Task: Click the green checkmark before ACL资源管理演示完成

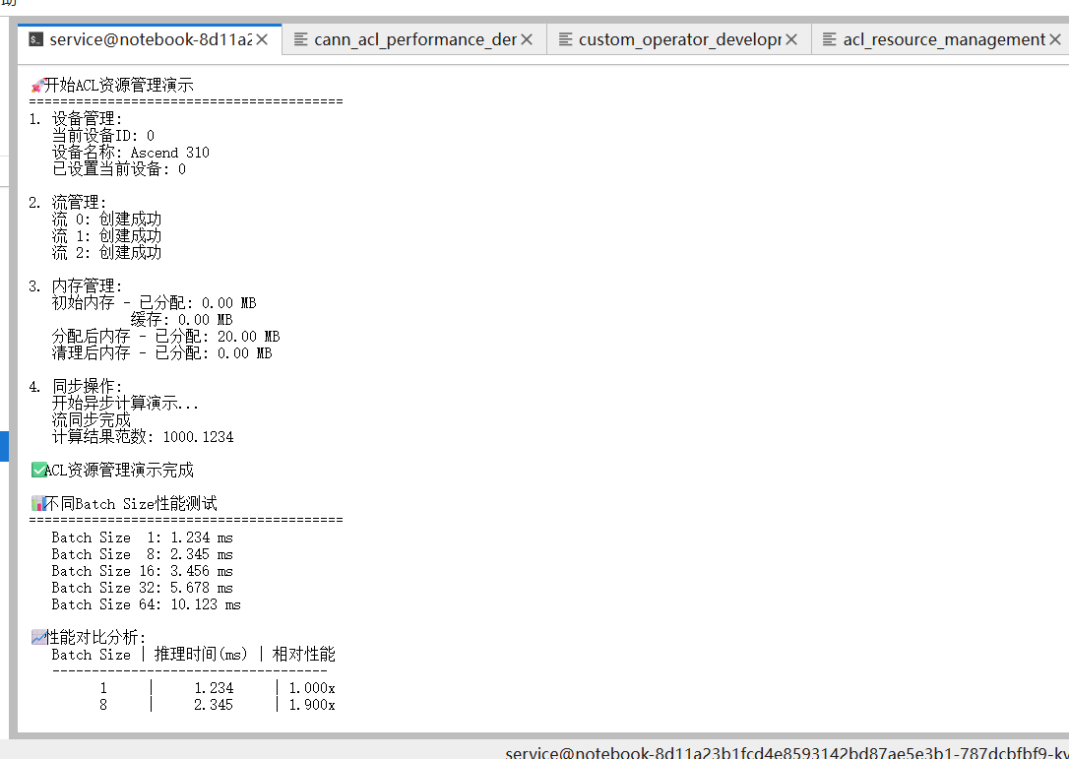Action: point(38,471)
